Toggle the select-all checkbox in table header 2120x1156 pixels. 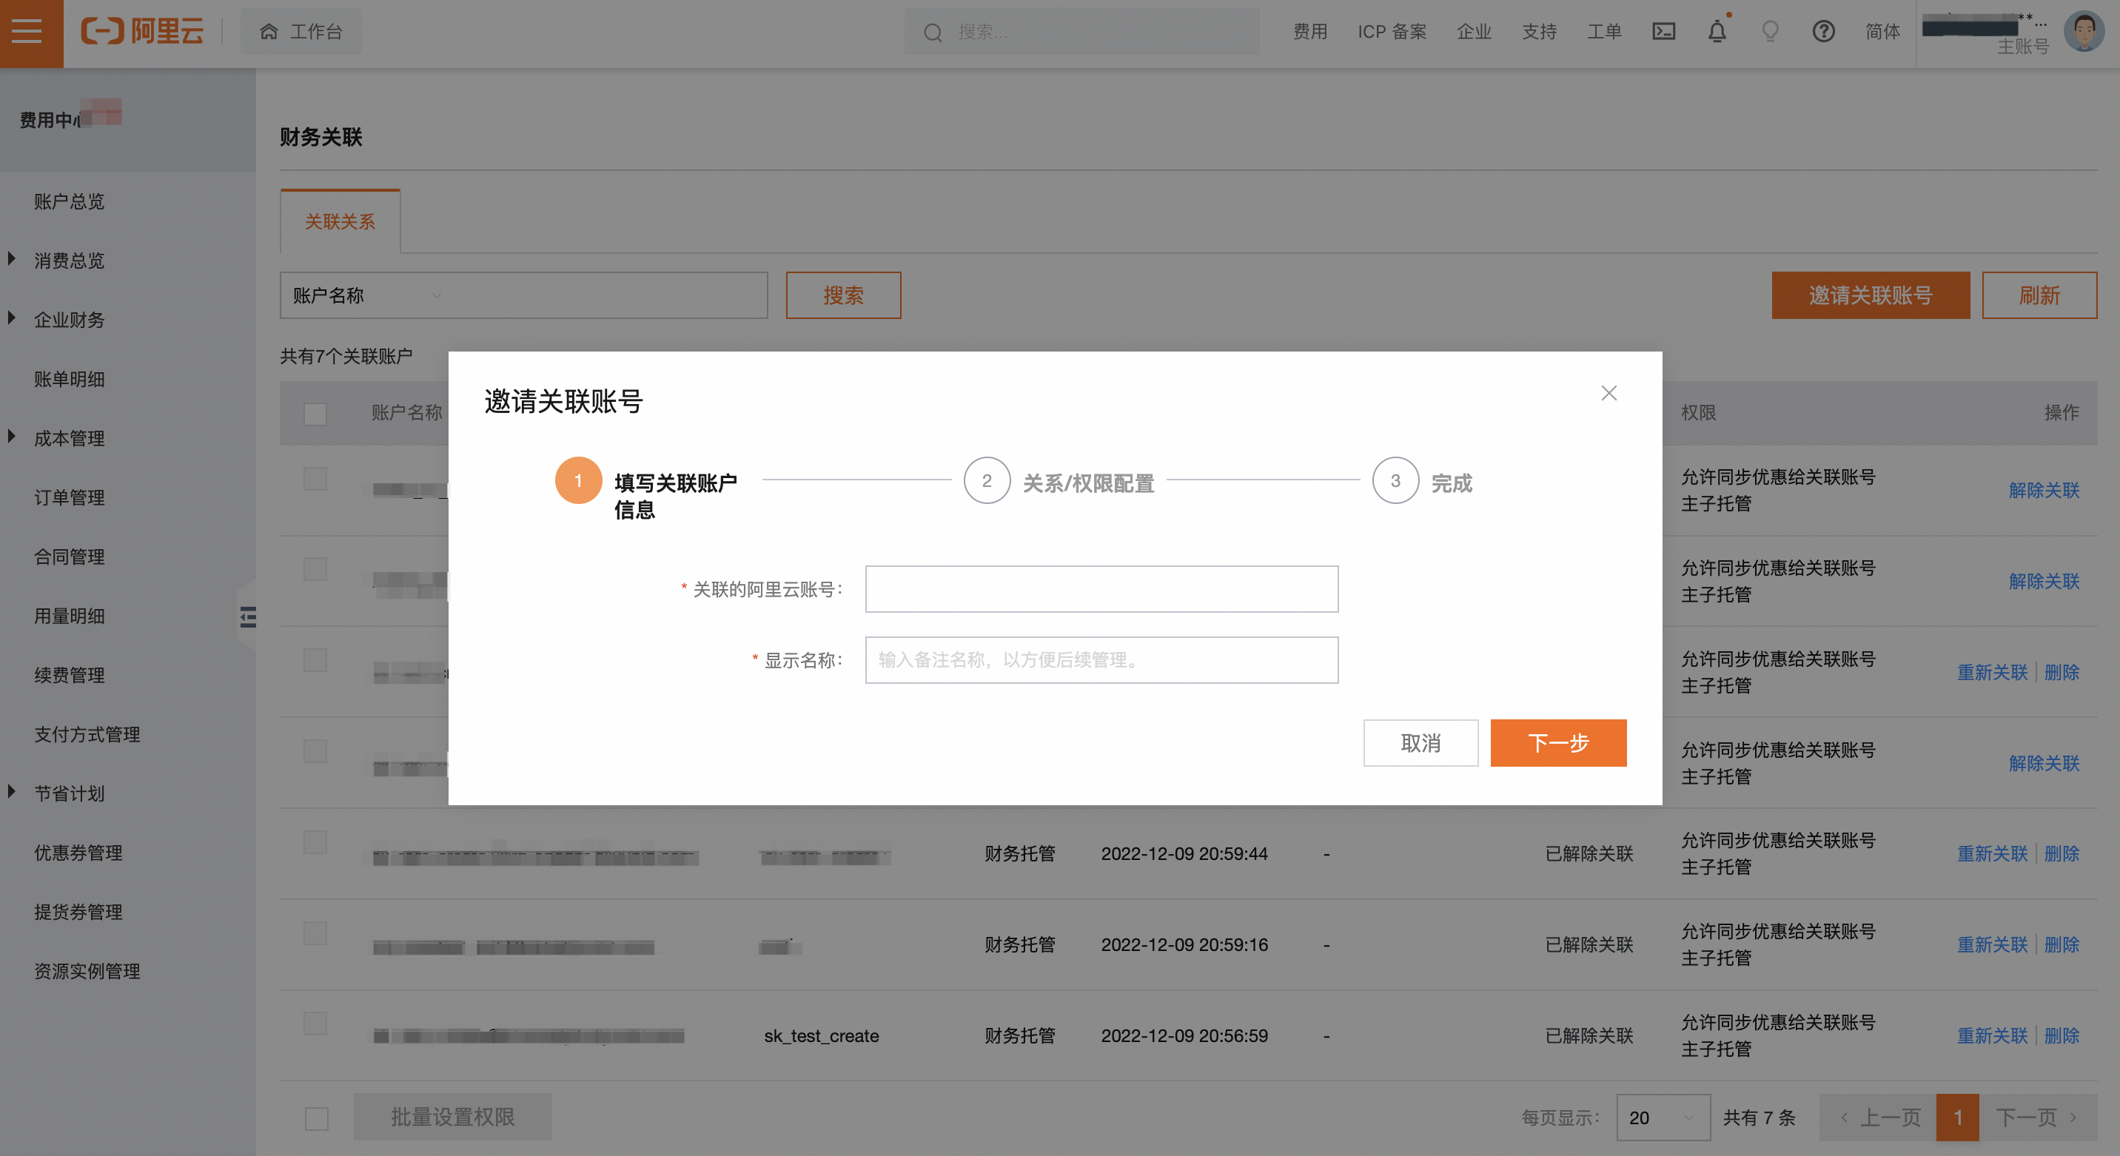(x=315, y=413)
